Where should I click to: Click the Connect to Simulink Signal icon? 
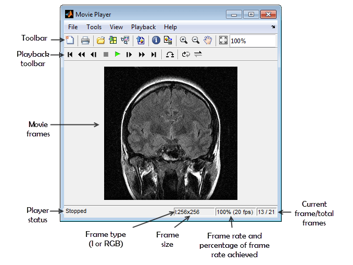(125, 40)
